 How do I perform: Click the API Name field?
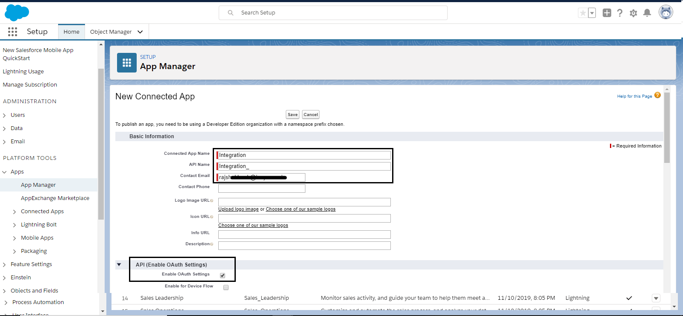304,166
